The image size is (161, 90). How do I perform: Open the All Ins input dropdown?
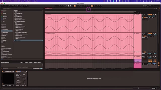pyautogui.click(x=145, y=56)
